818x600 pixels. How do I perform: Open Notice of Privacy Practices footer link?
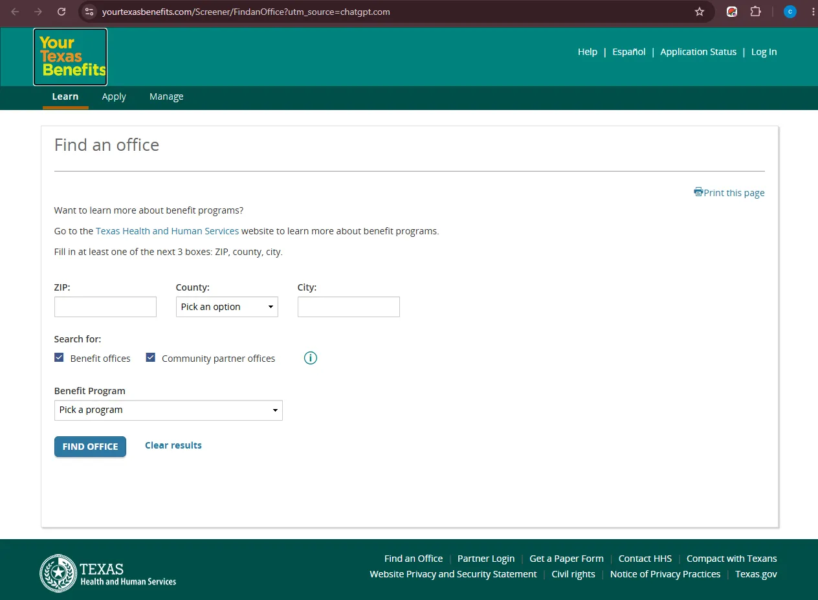click(x=665, y=574)
